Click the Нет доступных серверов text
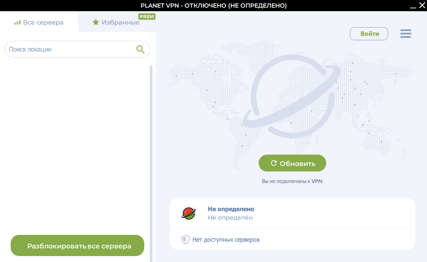The image size is (427, 262). pyautogui.click(x=226, y=240)
